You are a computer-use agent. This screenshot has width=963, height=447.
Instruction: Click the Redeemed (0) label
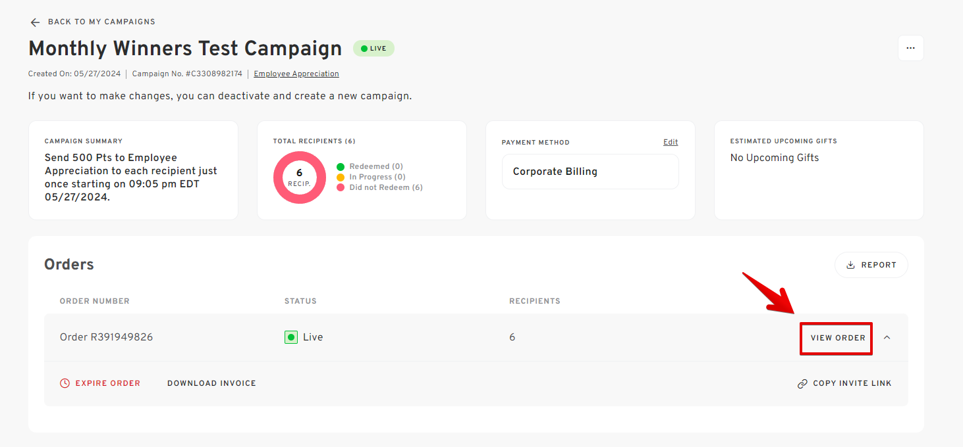pyautogui.click(x=376, y=167)
